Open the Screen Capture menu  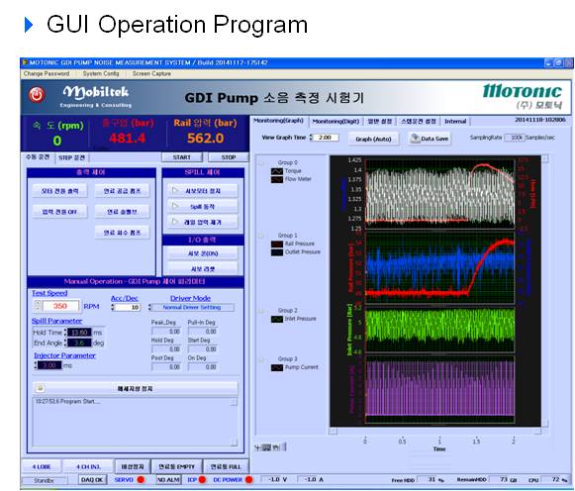(x=151, y=73)
